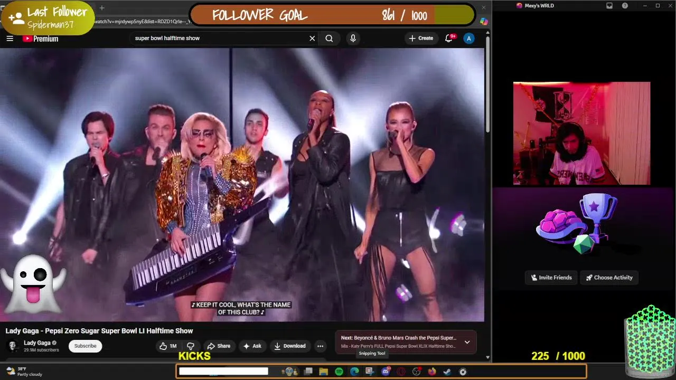Screen dimensions: 676x380
Task: Go to YouTube Premium home logo
Action: click(40, 39)
